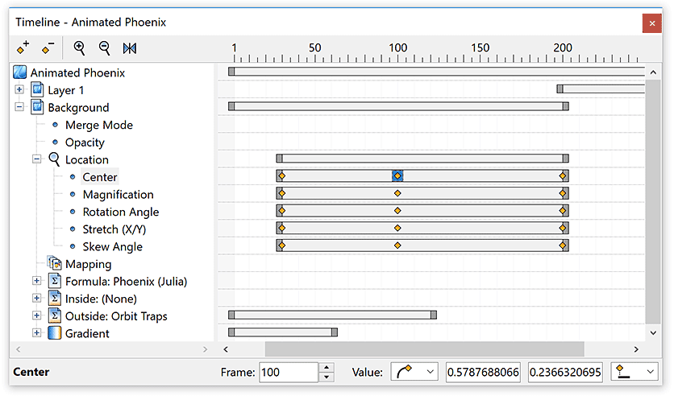Screen dimensions: 674x396
Task: Click the Stretch (X/Y) keyframe at frame 100
Action: (397, 229)
